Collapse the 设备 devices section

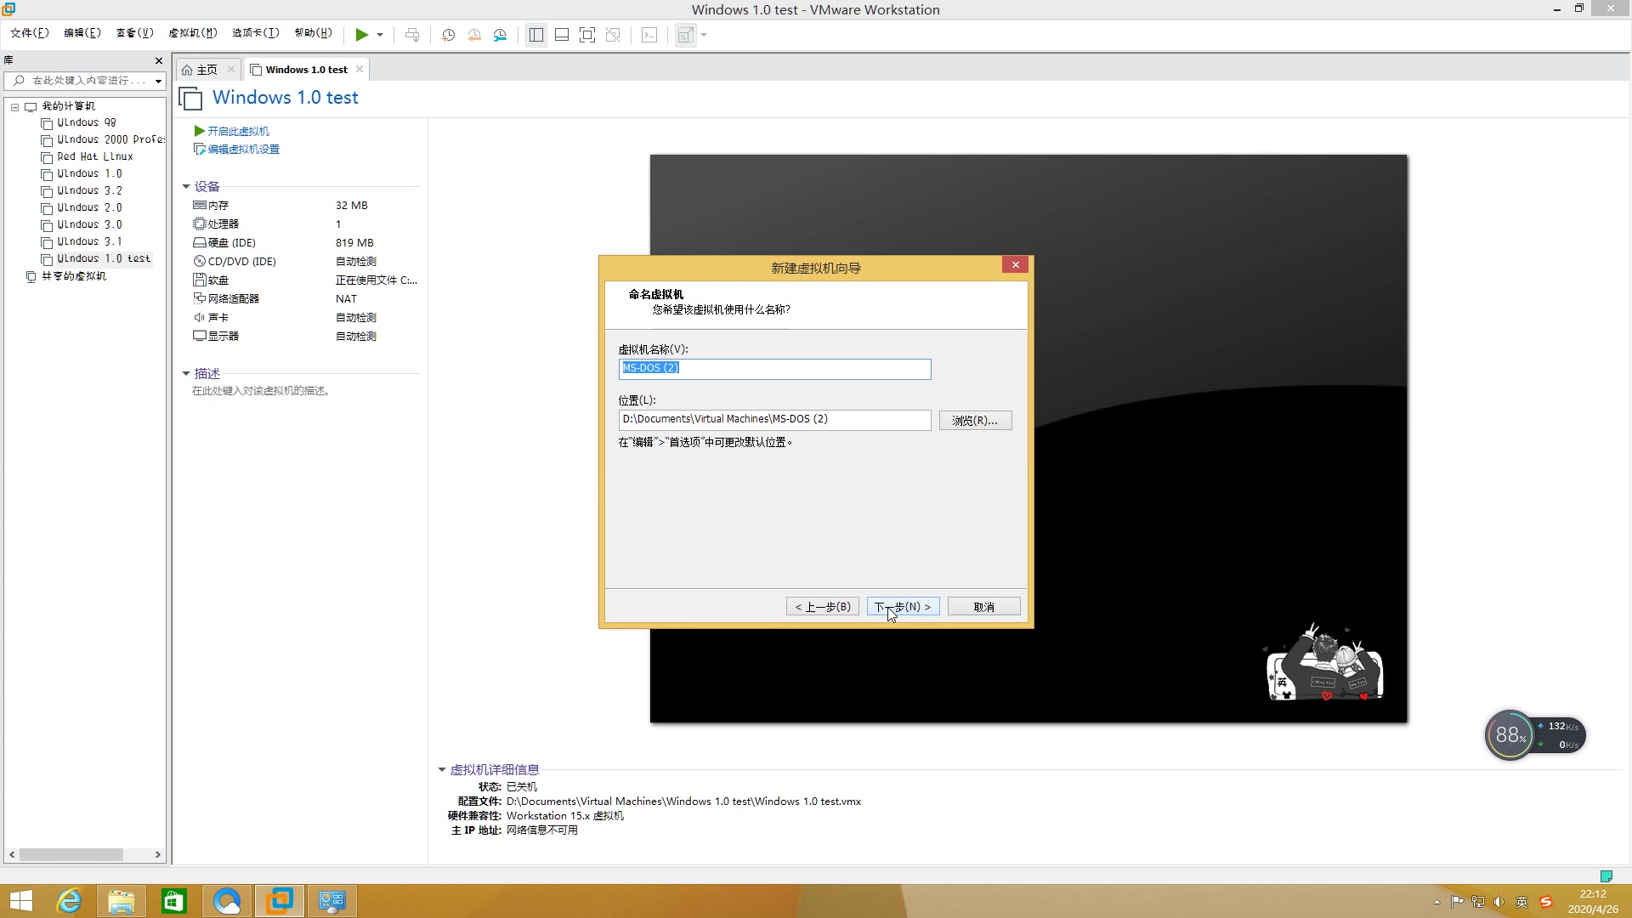click(x=186, y=187)
